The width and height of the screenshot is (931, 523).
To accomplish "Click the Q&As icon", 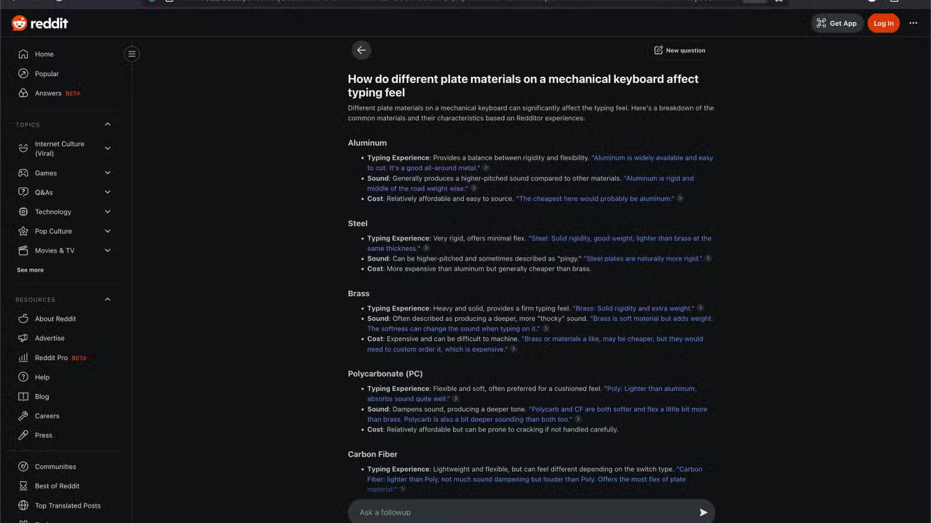I will [23, 192].
